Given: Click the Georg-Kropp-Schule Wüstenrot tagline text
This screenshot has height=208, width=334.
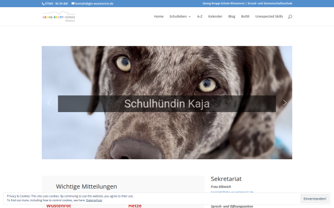Looking at the screenshot, I should [247, 3].
